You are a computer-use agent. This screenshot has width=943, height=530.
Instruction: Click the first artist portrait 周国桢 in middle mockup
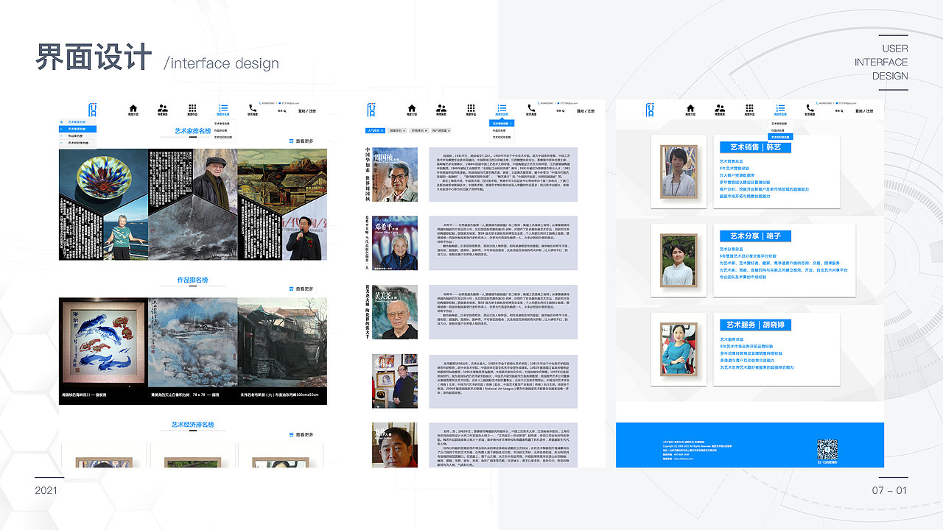(395, 174)
